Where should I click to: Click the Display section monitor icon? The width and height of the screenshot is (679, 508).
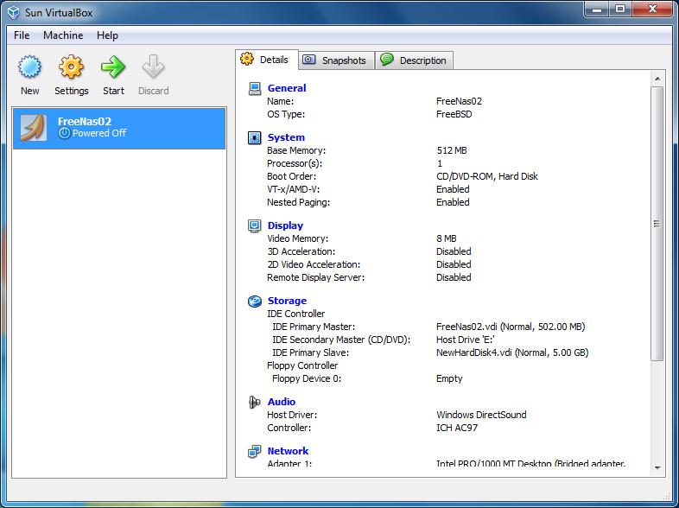click(254, 225)
